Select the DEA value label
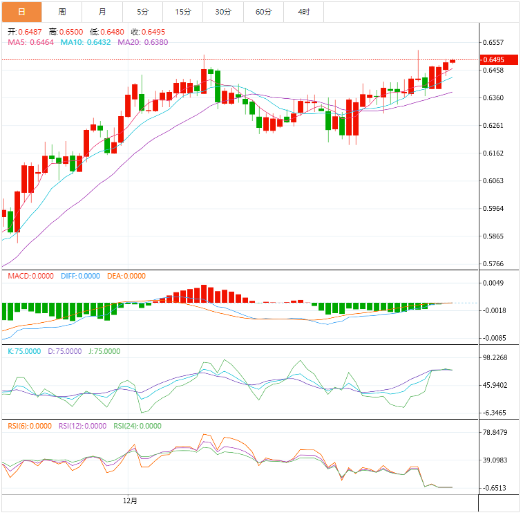Image resolution: width=523 pixels, height=515 pixels. click(x=126, y=276)
